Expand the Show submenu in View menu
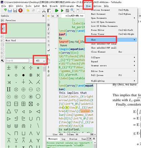 [x=111, y=40]
